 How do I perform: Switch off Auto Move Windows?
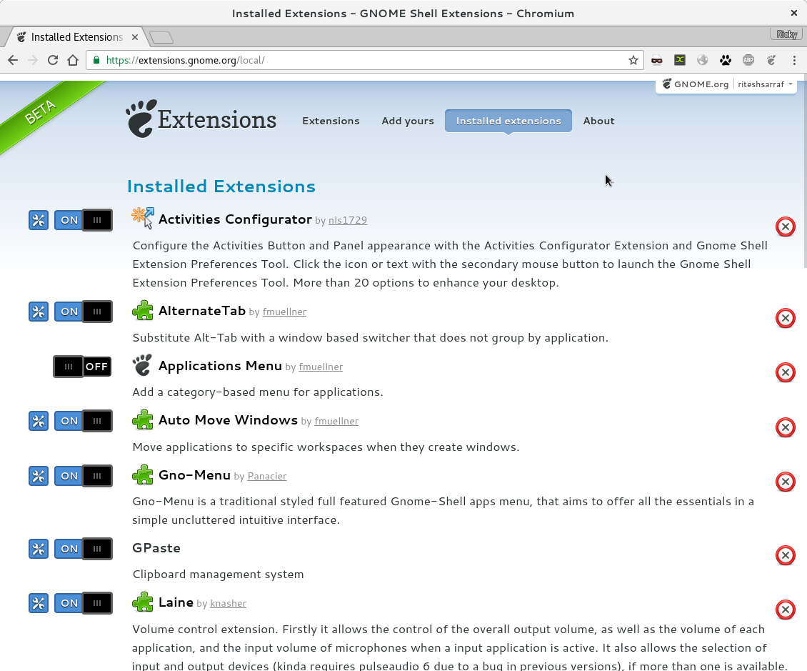point(84,421)
